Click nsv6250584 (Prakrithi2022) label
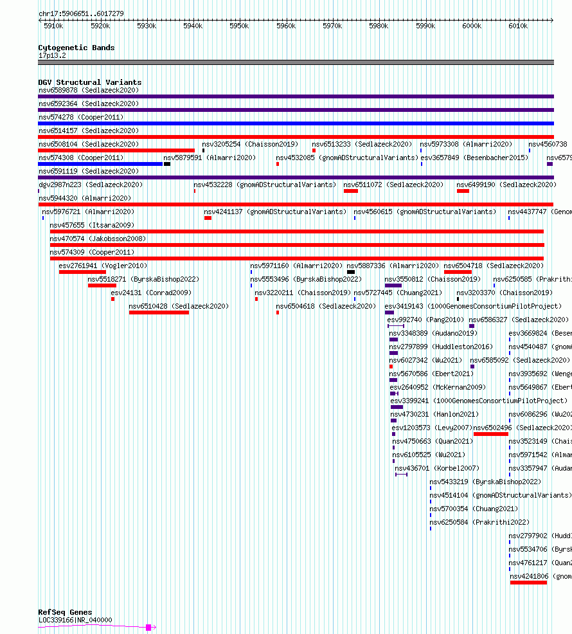572x634 pixels. coord(479,522)
